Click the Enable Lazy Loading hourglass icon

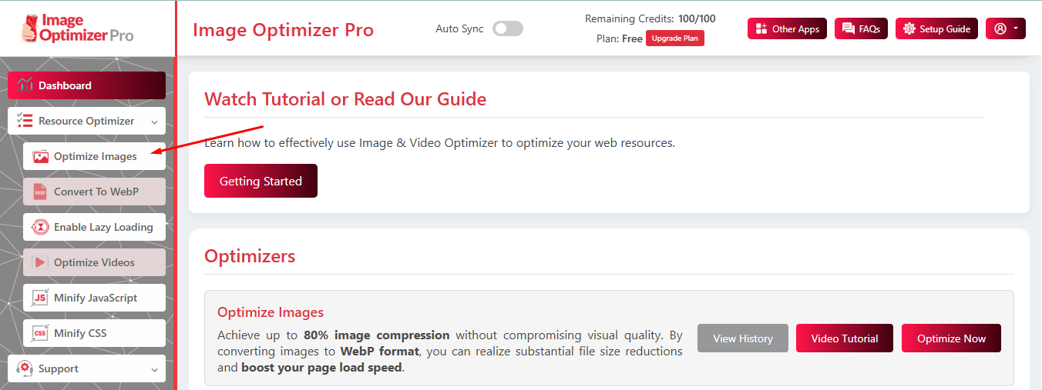[40, 227]
